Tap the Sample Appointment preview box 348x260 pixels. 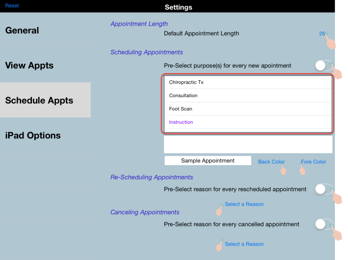click(x=208, y=161)
